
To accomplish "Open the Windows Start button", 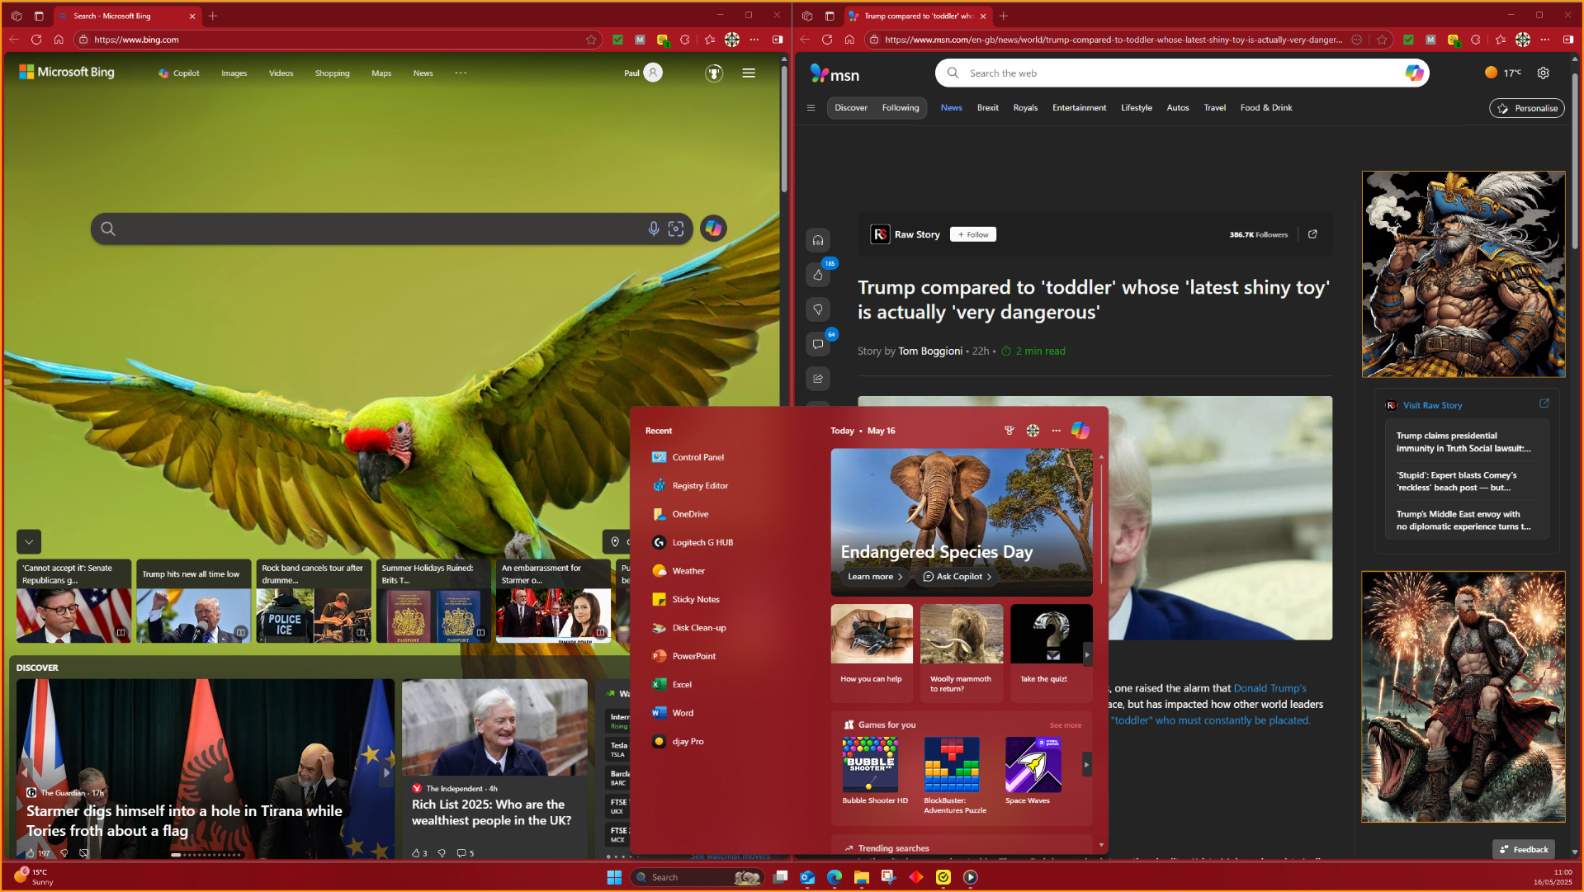I will point(614,877).
